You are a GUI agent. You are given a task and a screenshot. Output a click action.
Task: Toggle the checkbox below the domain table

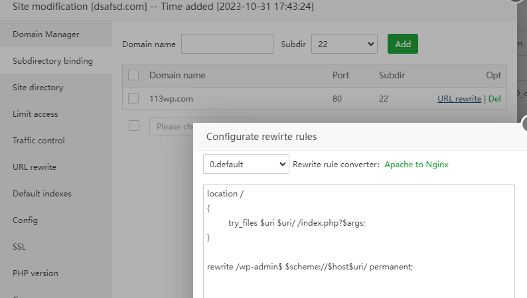[133, 125]
